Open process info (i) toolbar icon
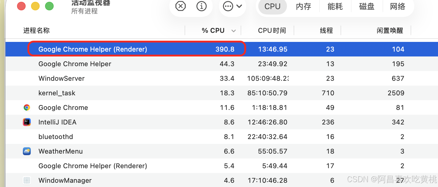Image resolution: width=438 pixels, height=187 pixels. [x=202, y=6]
